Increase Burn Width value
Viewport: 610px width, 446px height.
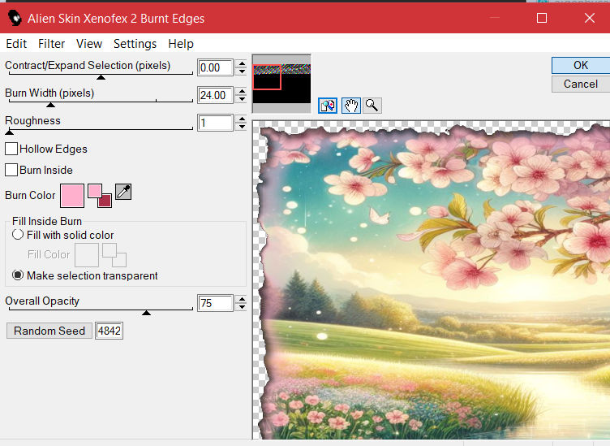pos(242,92)
